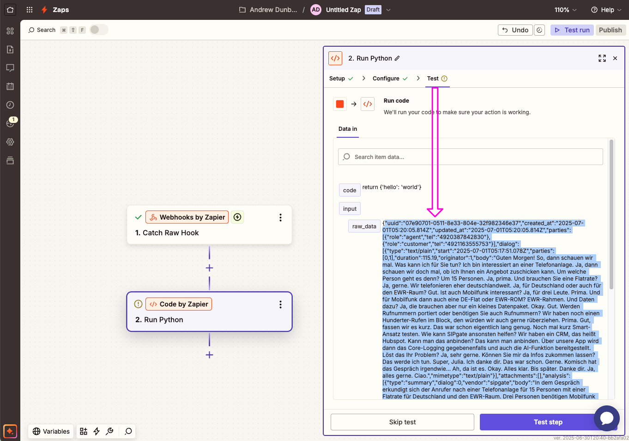Viewport: 629px width, 441px height.
Task: Open Zap settings gear in sidebar
Action: point(10,142)
